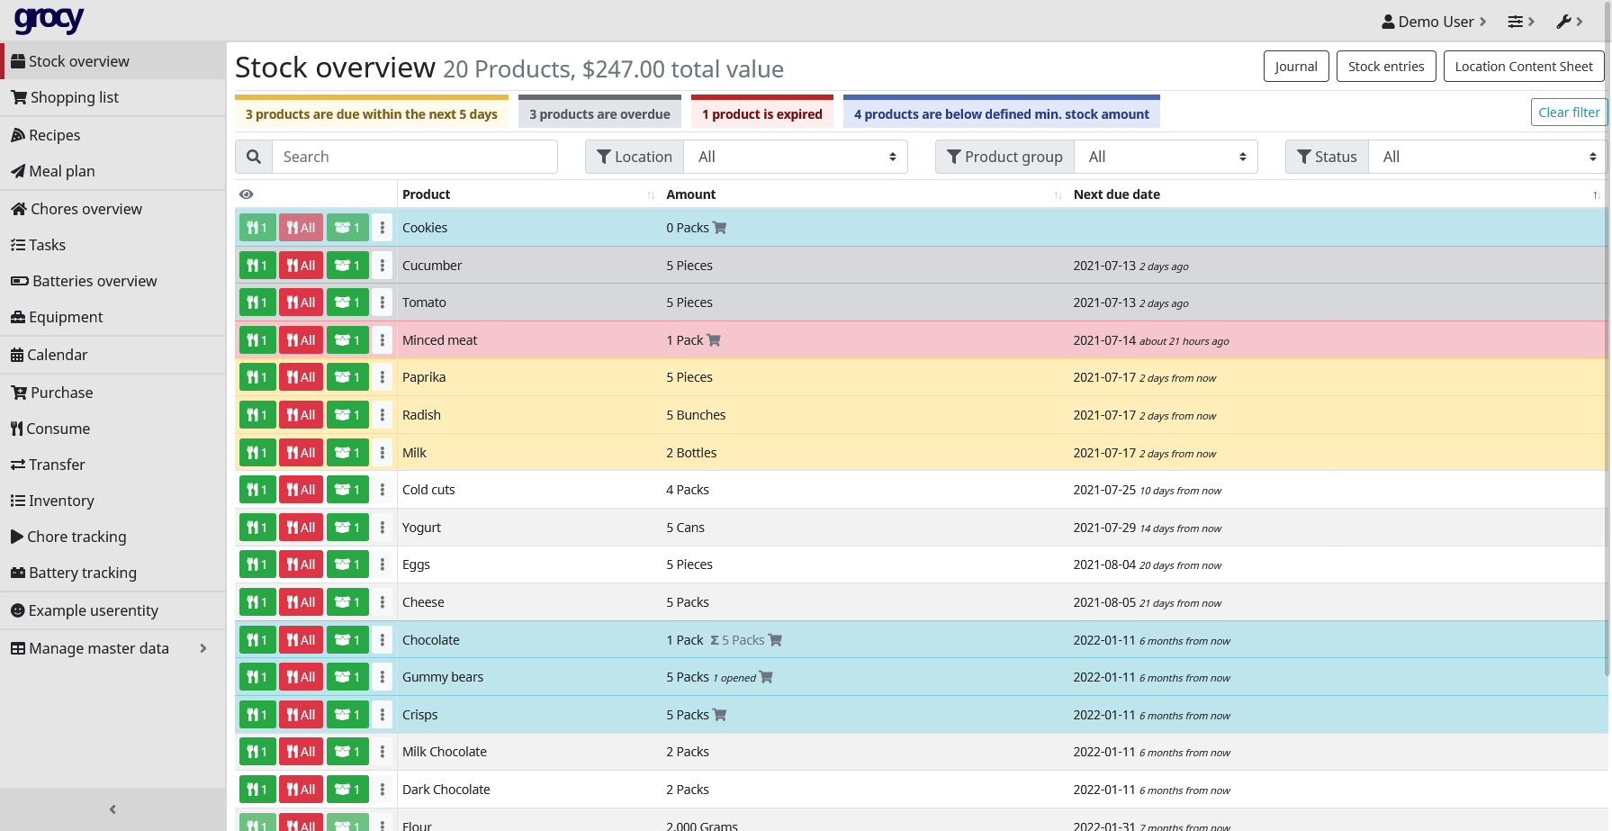Consume 1 Cucumber with green button

257,266
